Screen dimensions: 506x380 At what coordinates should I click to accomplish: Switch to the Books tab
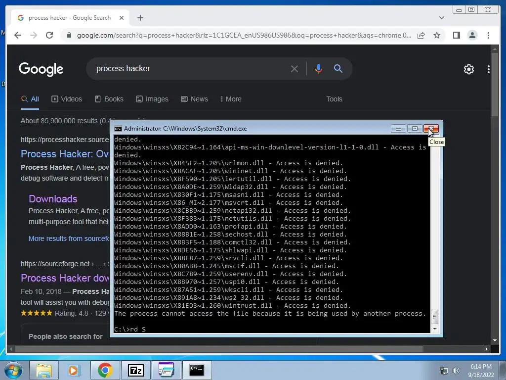(x=109, y=99)
